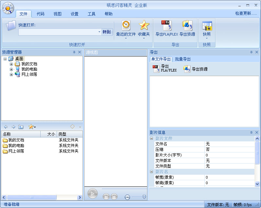261x208 pixels.
Task: Open the small dropdown next to plus icon
Action: 80,127
